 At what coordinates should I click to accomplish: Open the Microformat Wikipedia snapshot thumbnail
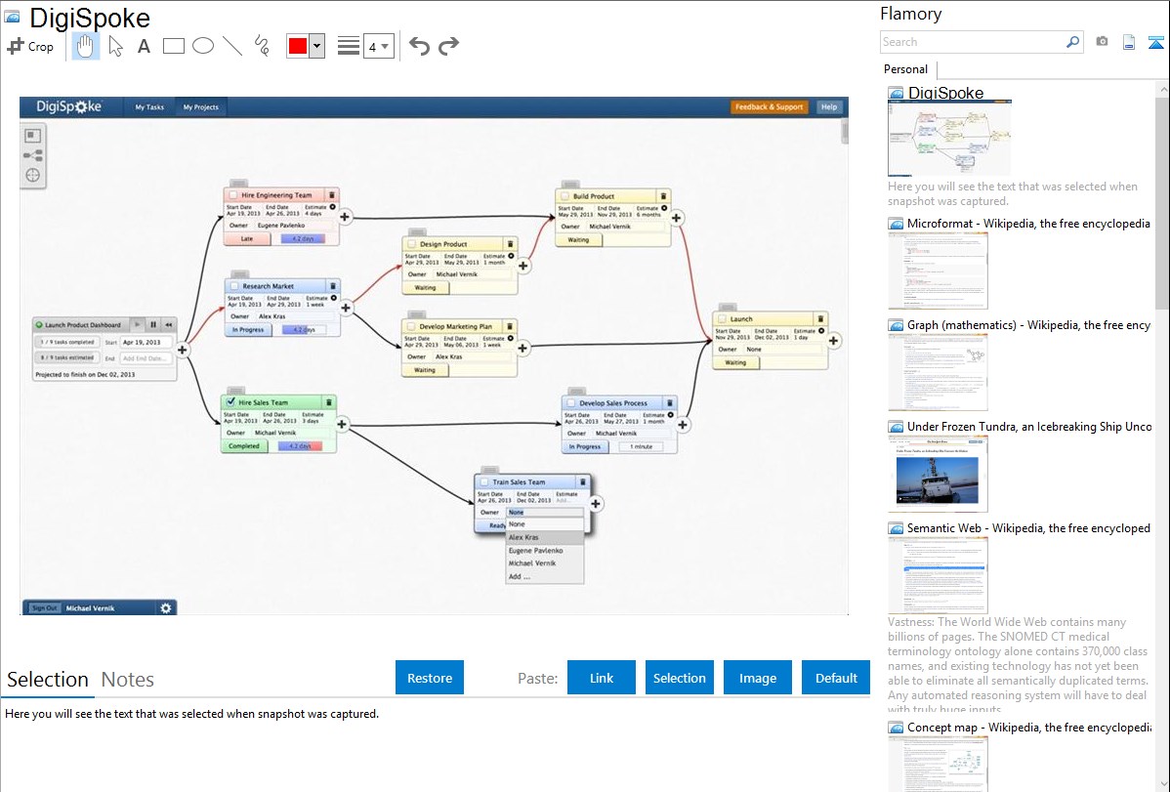[938, 271]
